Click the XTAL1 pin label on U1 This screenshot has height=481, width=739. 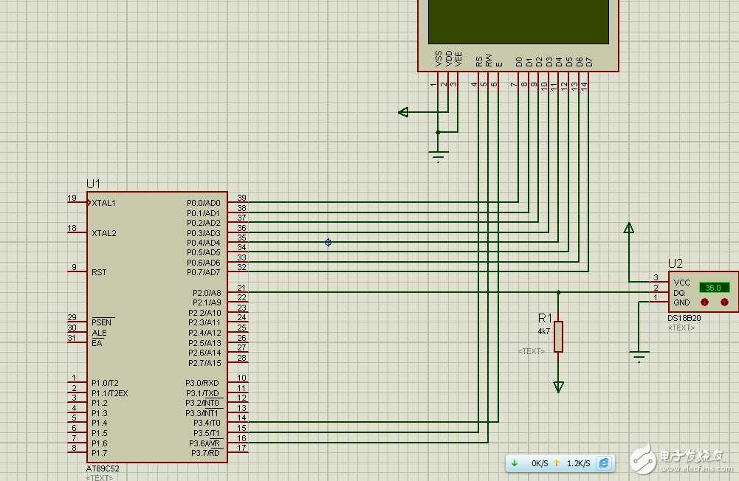click(x=103, y=203)
